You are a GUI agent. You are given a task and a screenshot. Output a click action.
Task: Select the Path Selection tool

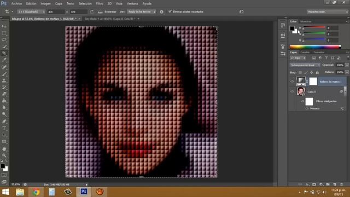(x=4, y=135)
